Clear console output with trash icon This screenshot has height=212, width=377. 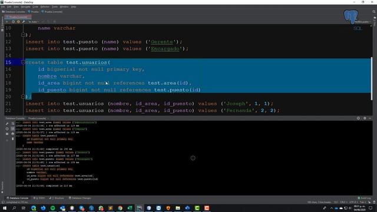pos(13,139)
